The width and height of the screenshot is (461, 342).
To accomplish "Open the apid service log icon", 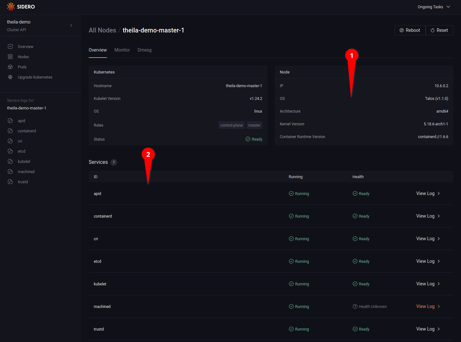I will pyautogui.click(x=10, y=121).
